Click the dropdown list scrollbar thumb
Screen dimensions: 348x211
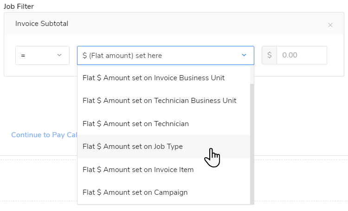(252, 139)
